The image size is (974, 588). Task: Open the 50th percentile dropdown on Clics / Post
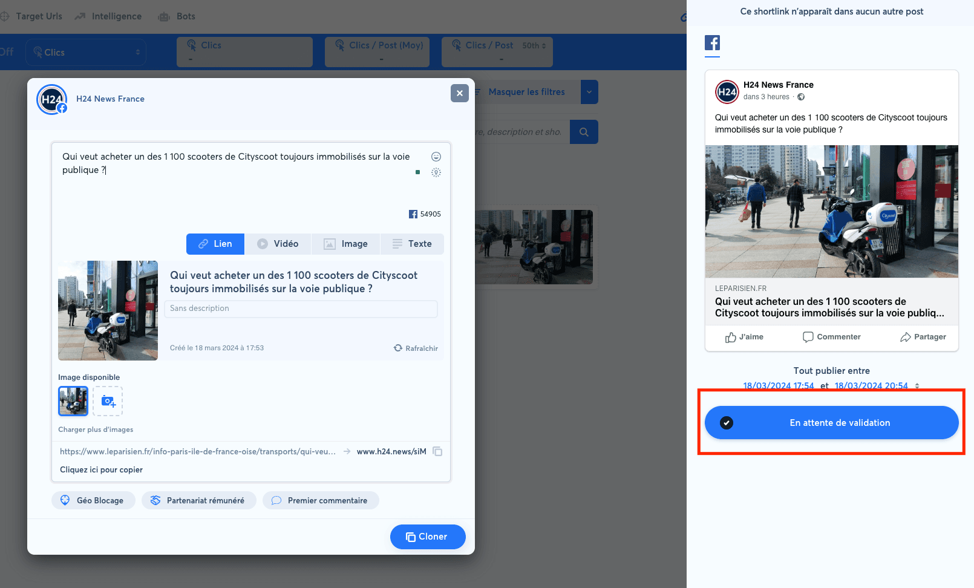534,45
